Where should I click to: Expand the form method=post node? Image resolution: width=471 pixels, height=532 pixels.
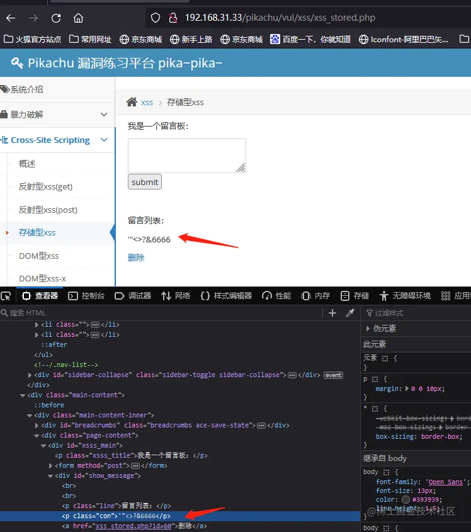[x=50, y=466]
